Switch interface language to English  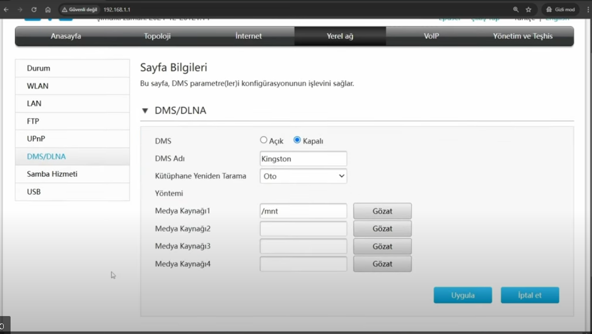point(557,17)
